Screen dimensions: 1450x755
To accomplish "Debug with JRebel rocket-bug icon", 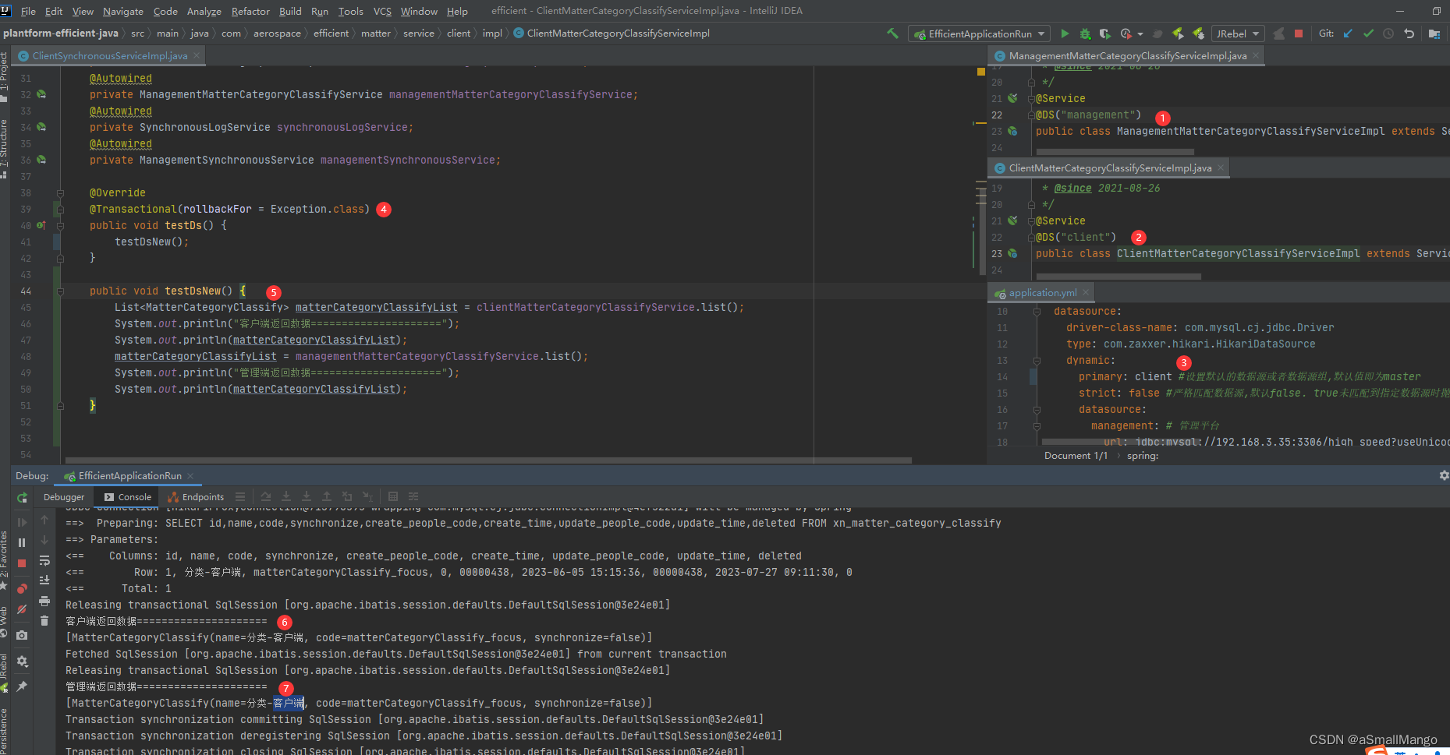I will (1199, 34).
